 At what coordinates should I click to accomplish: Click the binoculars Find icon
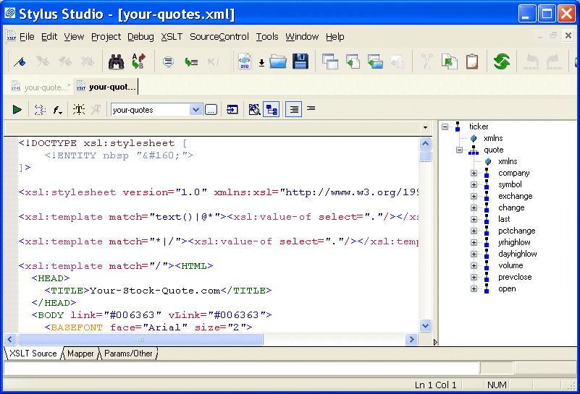tap(116, 62)
